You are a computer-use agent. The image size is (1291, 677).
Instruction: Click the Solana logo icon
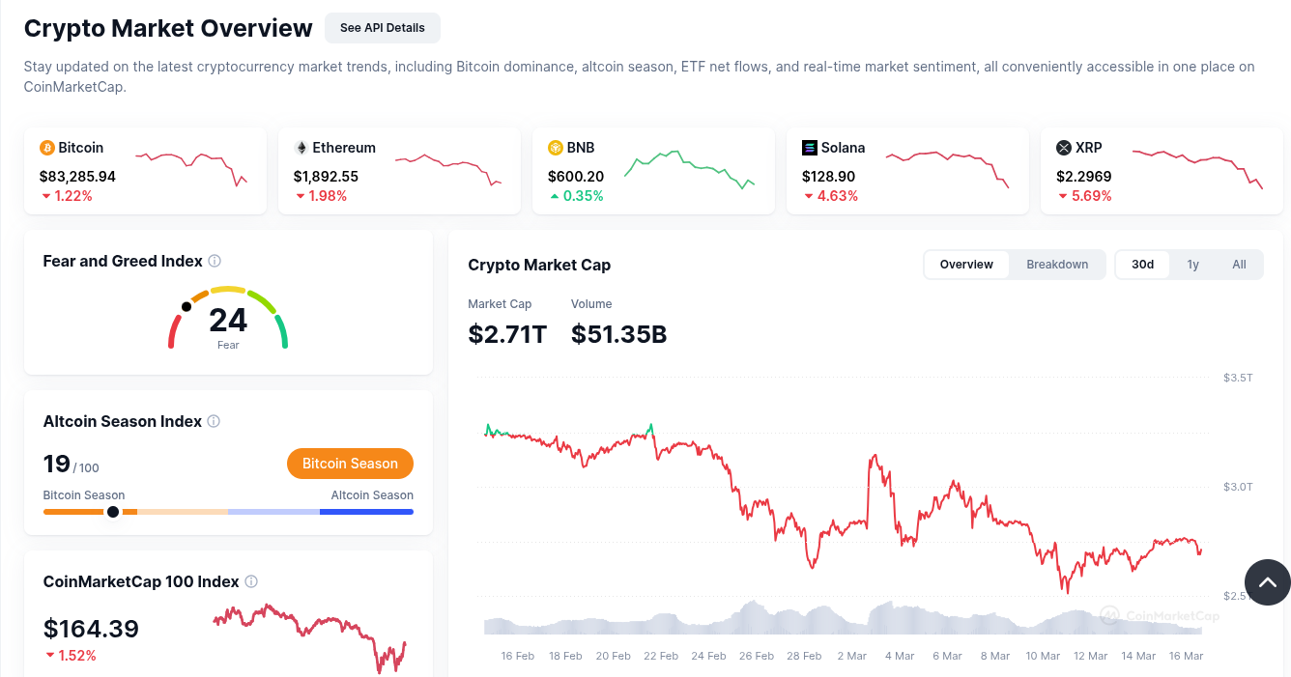pyautogui.click(x=810, y=148)
